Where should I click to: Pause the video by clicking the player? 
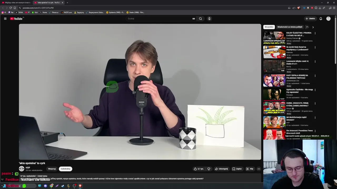coord(140,92)
